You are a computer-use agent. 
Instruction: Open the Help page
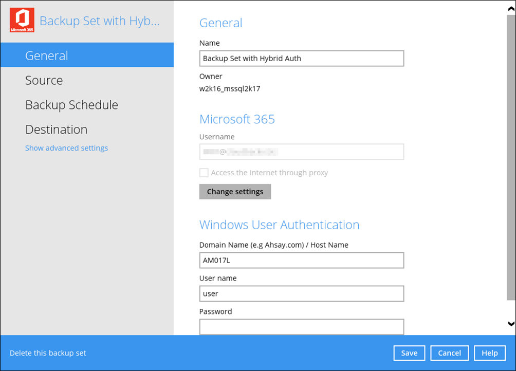point(489,353)
